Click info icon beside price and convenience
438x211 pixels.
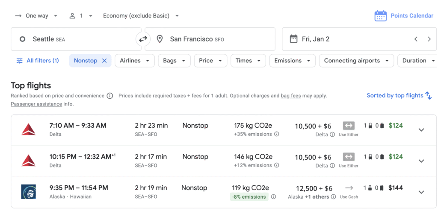click(x=110, y=96)
